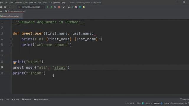
Task: Stop the running program with red square
Action: (59, 7)
